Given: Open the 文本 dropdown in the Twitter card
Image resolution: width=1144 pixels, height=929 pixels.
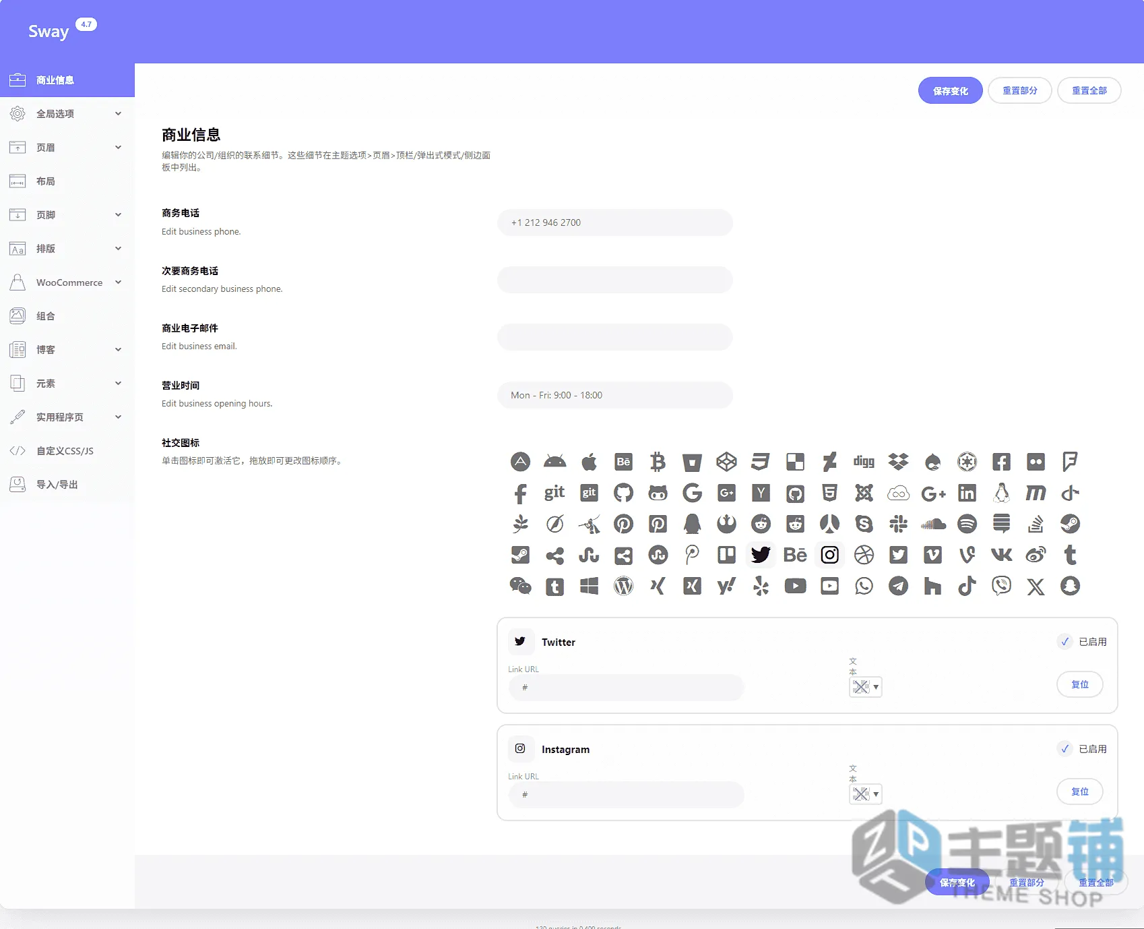Looking at the screenshot, I should [866, 687].
